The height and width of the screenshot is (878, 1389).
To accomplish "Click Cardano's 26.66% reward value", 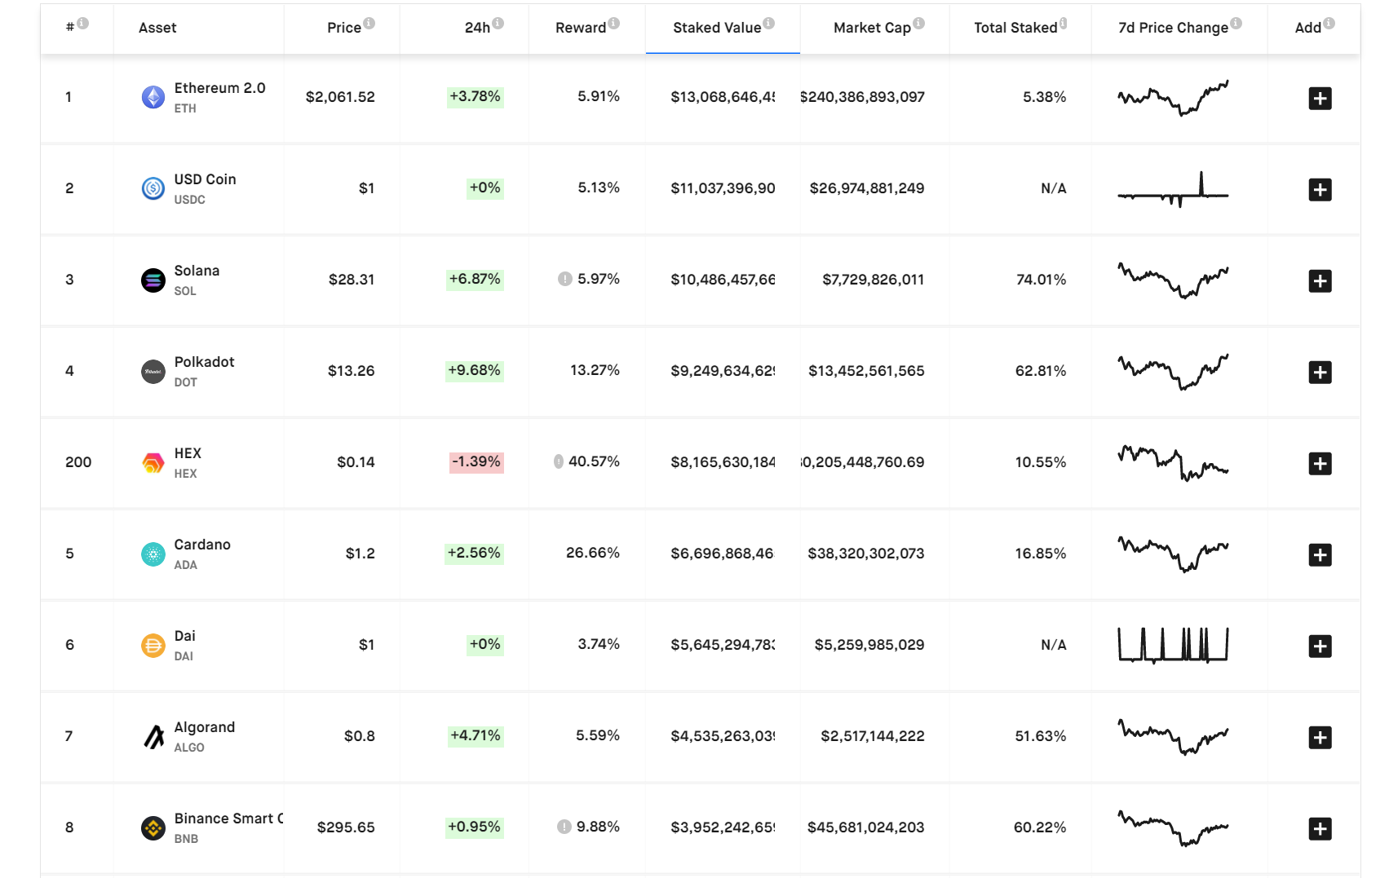I will click(x=593, y=553).
